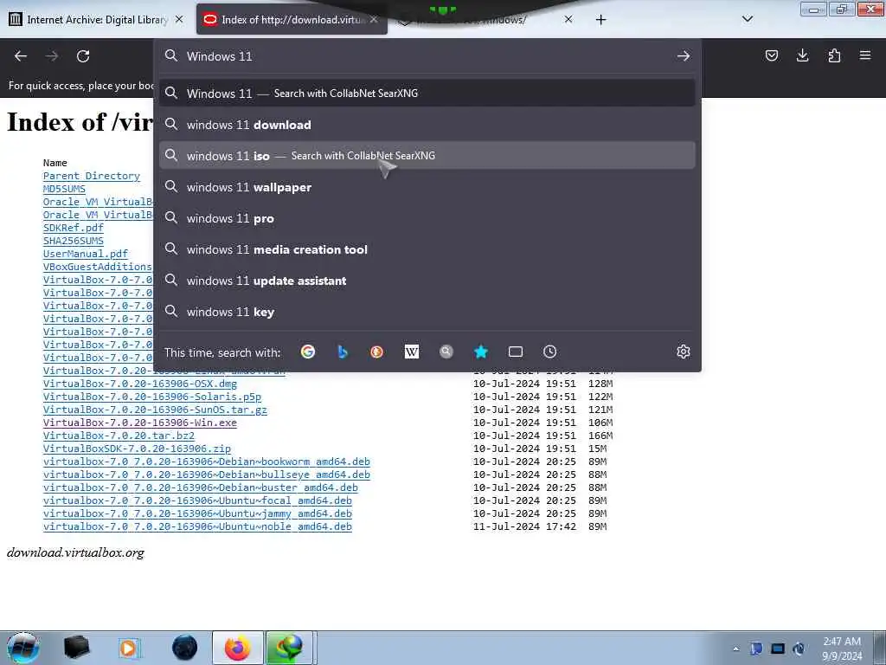Pick the gray magnifier search engine

[x=446, y=352]
